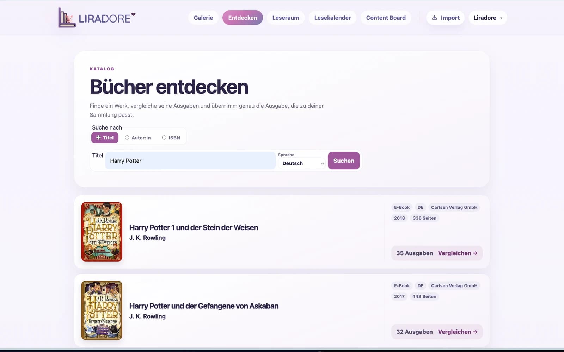Click title Harry Potter 1 und der Stein der Weisen
Screen dimensions: 564x352
click(x=194, y=227)
